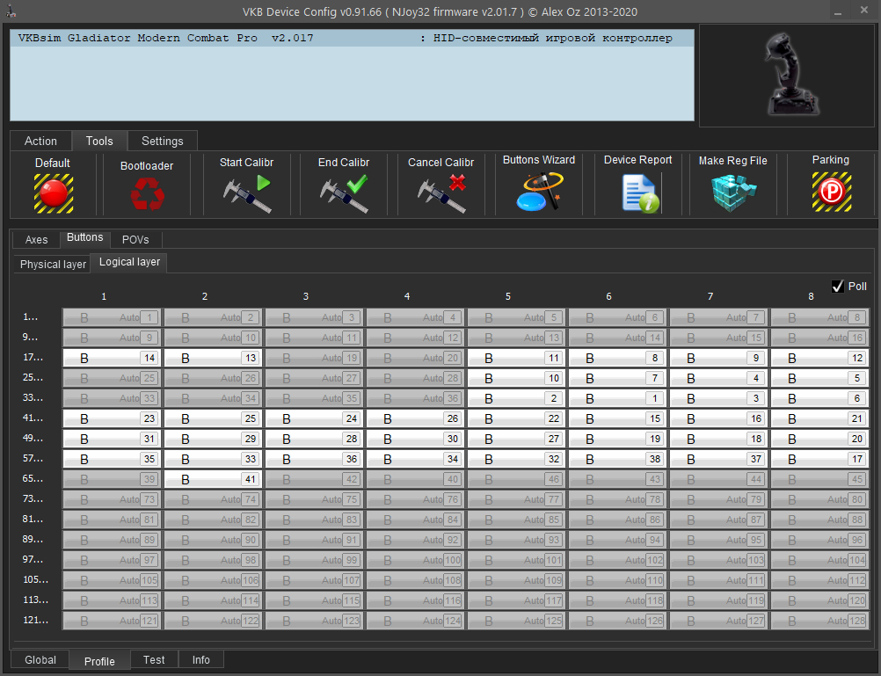Click button cell mapped to 23
This screenshot has height=676, width=881.
coord(112,418)
